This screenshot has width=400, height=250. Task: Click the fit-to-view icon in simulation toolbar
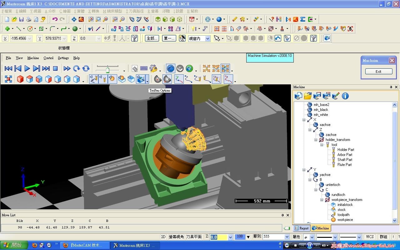(x=8, y=79)
